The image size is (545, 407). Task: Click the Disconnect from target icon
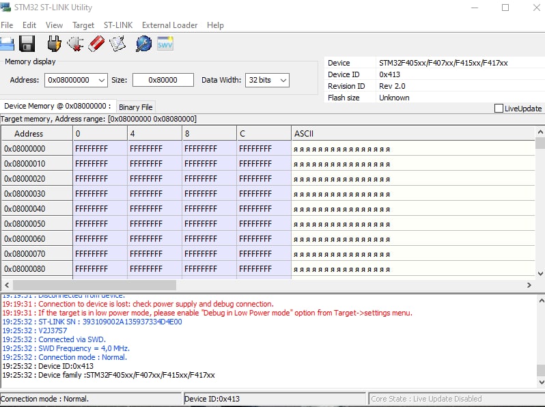click(75, 44)
